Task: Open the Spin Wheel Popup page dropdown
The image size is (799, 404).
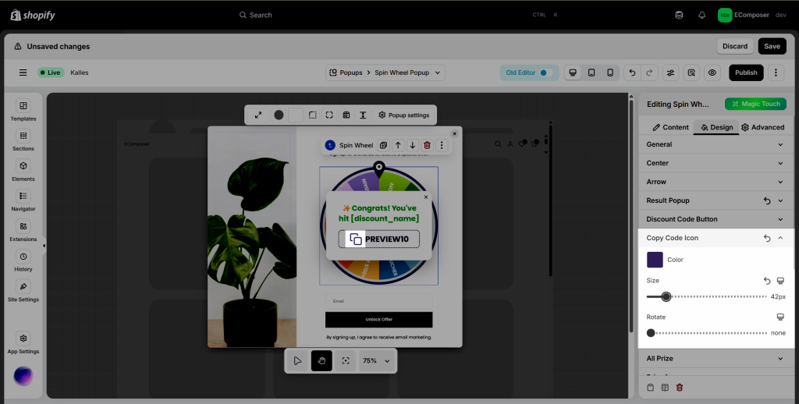Action: pyautogui.click(x=385, y=73)
